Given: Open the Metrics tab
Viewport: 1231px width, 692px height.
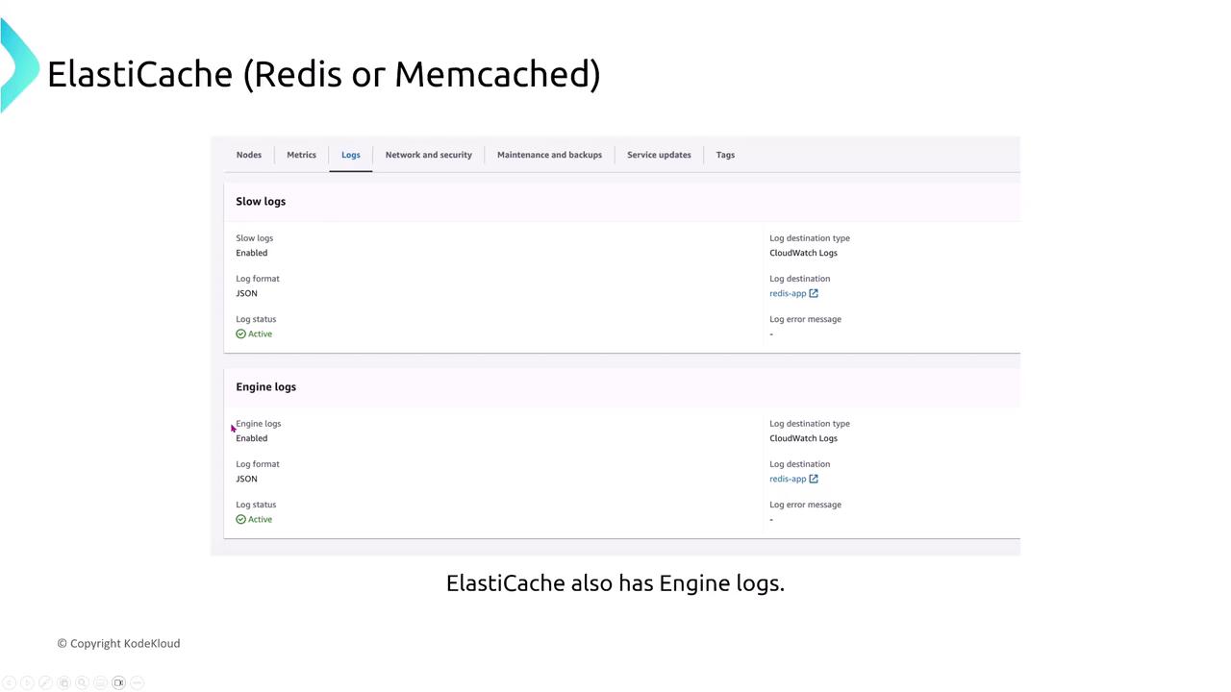Looking at the screenshot, I should pyautogui.click(x=301, y=155).
